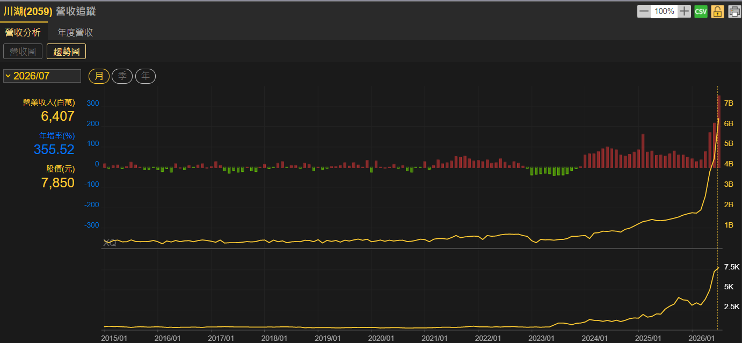
Task: Click the printer icon
Action: pos(734,11)
